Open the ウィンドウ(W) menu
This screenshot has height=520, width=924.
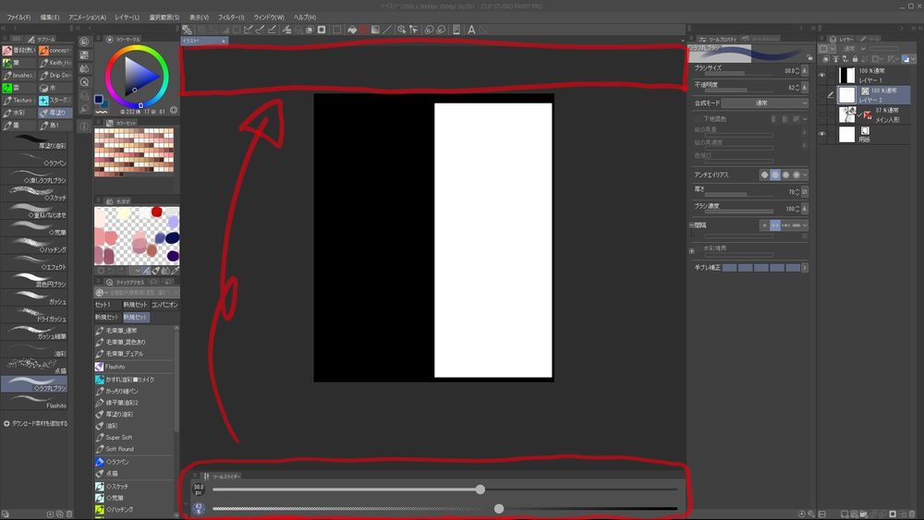(269, 17)
